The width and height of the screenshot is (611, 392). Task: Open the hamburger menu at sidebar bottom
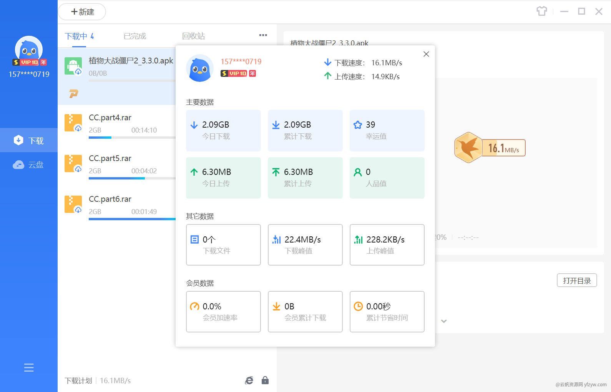coord(29,368)
